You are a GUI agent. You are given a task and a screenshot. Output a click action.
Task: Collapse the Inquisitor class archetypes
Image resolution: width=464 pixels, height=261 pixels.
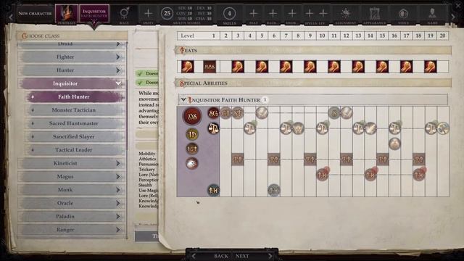[118, 83]
